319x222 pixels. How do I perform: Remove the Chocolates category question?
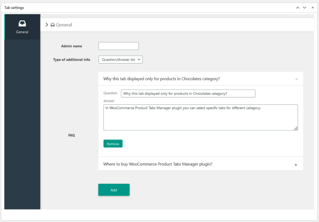[x=113, y=144]
